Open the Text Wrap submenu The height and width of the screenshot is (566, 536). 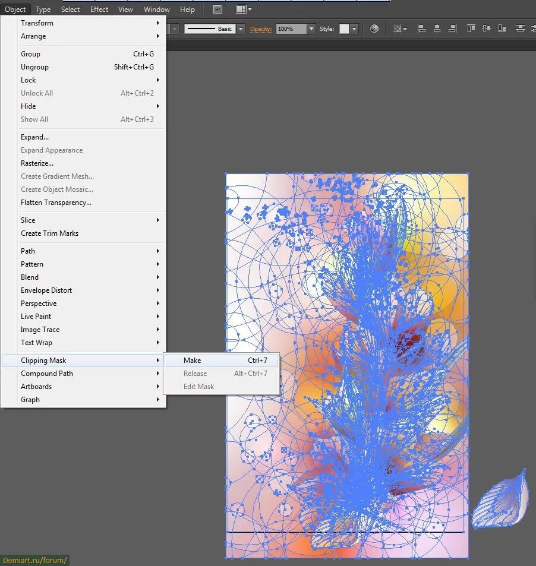90,343
